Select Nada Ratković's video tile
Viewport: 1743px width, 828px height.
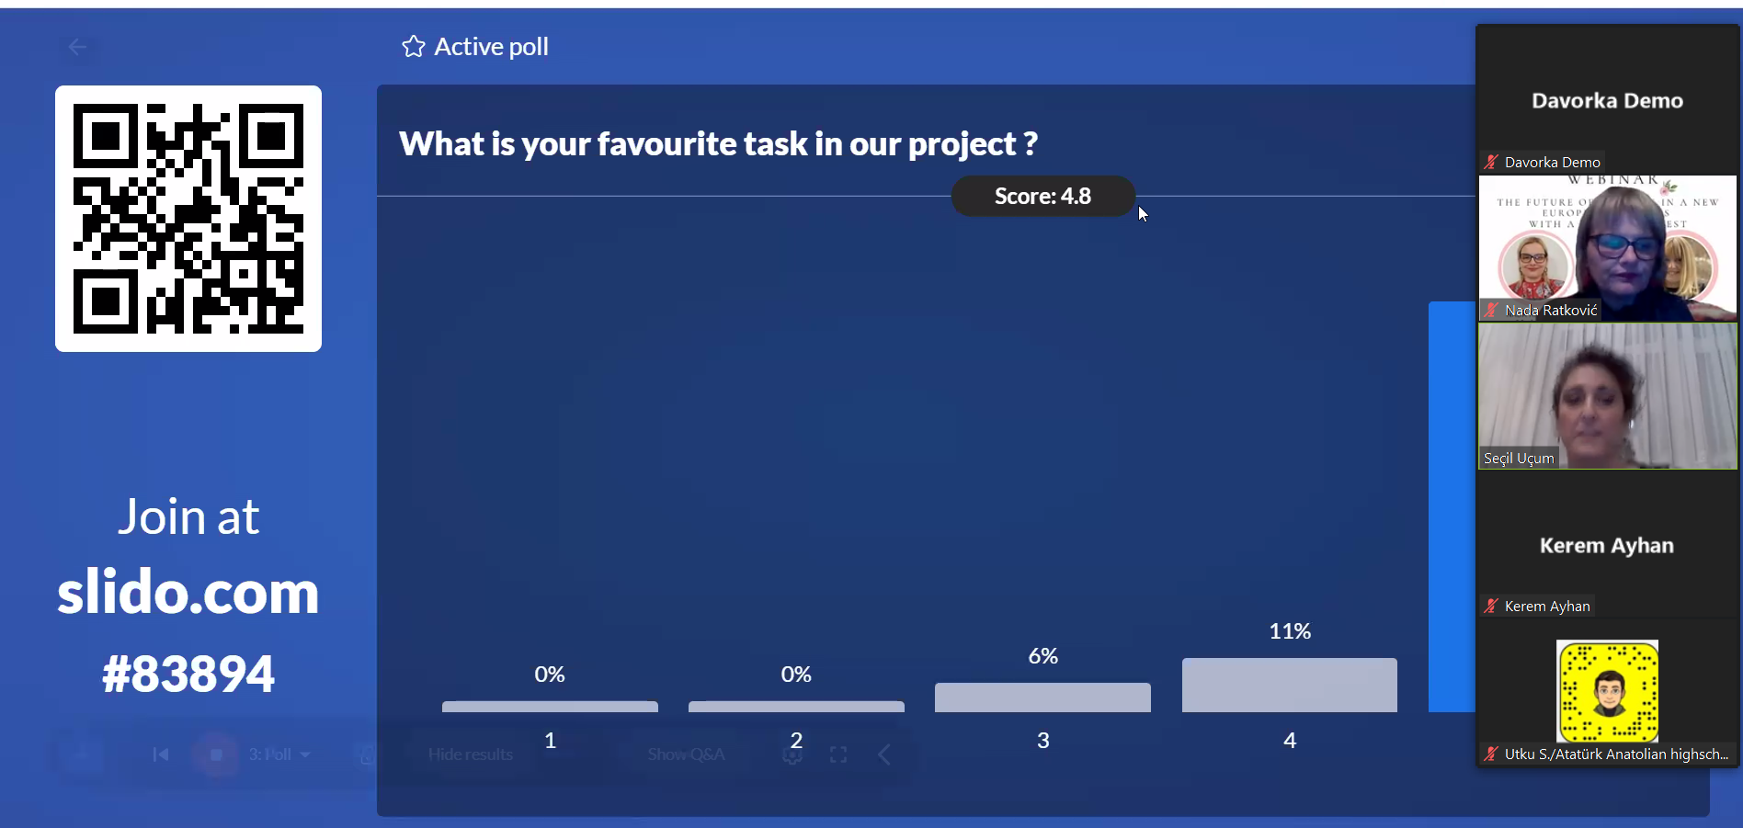[1607, 248]
